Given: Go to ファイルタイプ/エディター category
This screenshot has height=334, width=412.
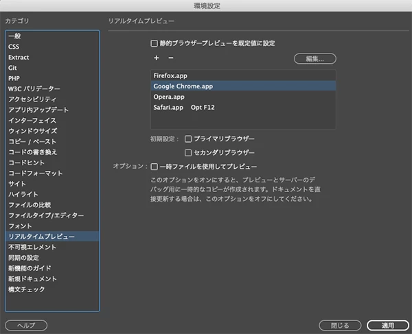Looking at the screenshot, I should tap(52, 215).
